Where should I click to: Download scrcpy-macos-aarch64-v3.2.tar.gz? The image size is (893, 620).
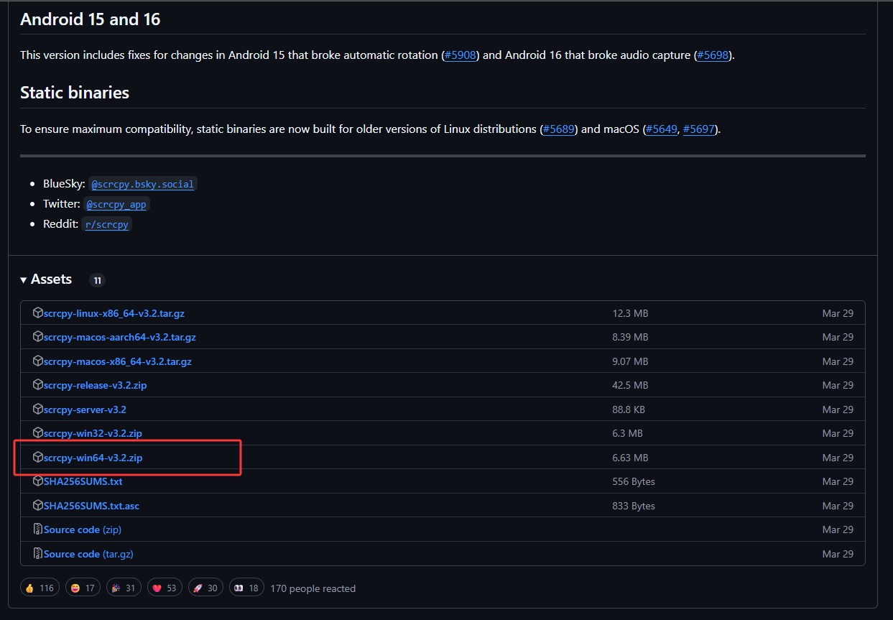click(x=120, y=337)
